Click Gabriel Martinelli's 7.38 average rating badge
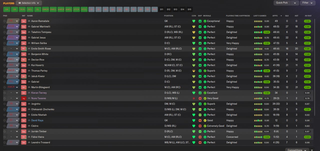The width and height of the screenshot is (320, 151). point(308,27)
